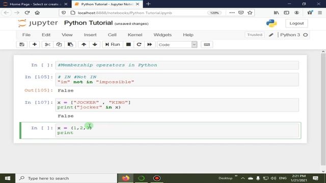Screen dimensions: 326x183
Task: Open the Windows Start menu
Action: tap(8, 178)
